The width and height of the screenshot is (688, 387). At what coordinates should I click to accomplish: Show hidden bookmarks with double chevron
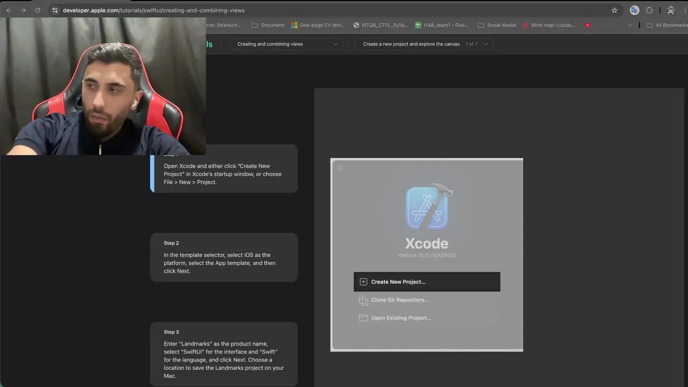(x=630, y=25)
